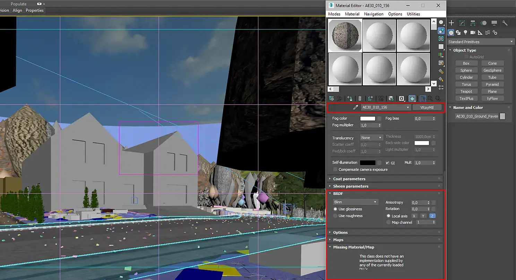Open the Utilities wrench panel
This screenshot has height=280, width=516.
[505, 23]
